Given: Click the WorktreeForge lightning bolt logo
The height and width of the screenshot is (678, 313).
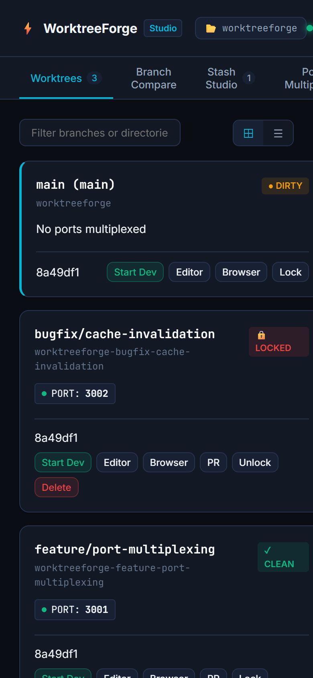Looking at the screenshot, I should coord(28,29).
